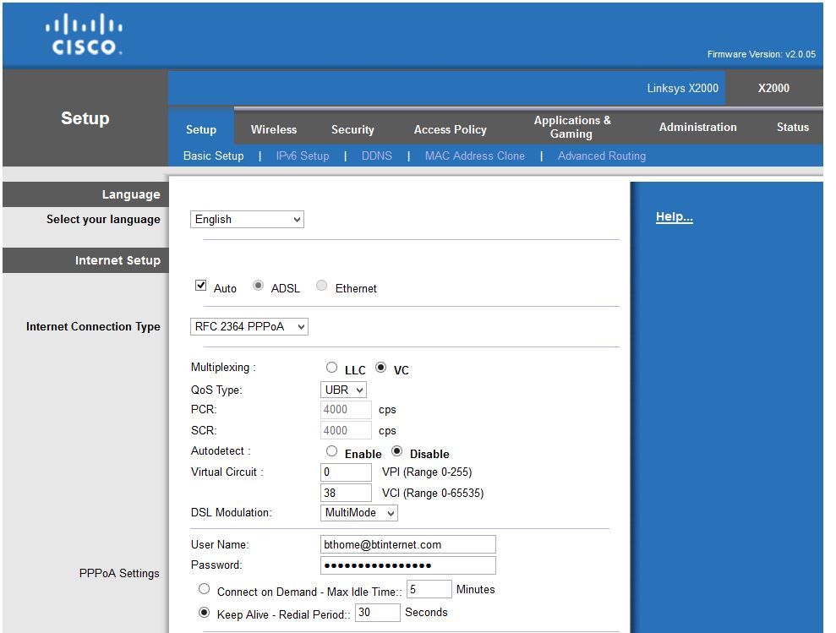Click Max Idle Time minutes field
This screenshot has height=633, width=836.
429,589
